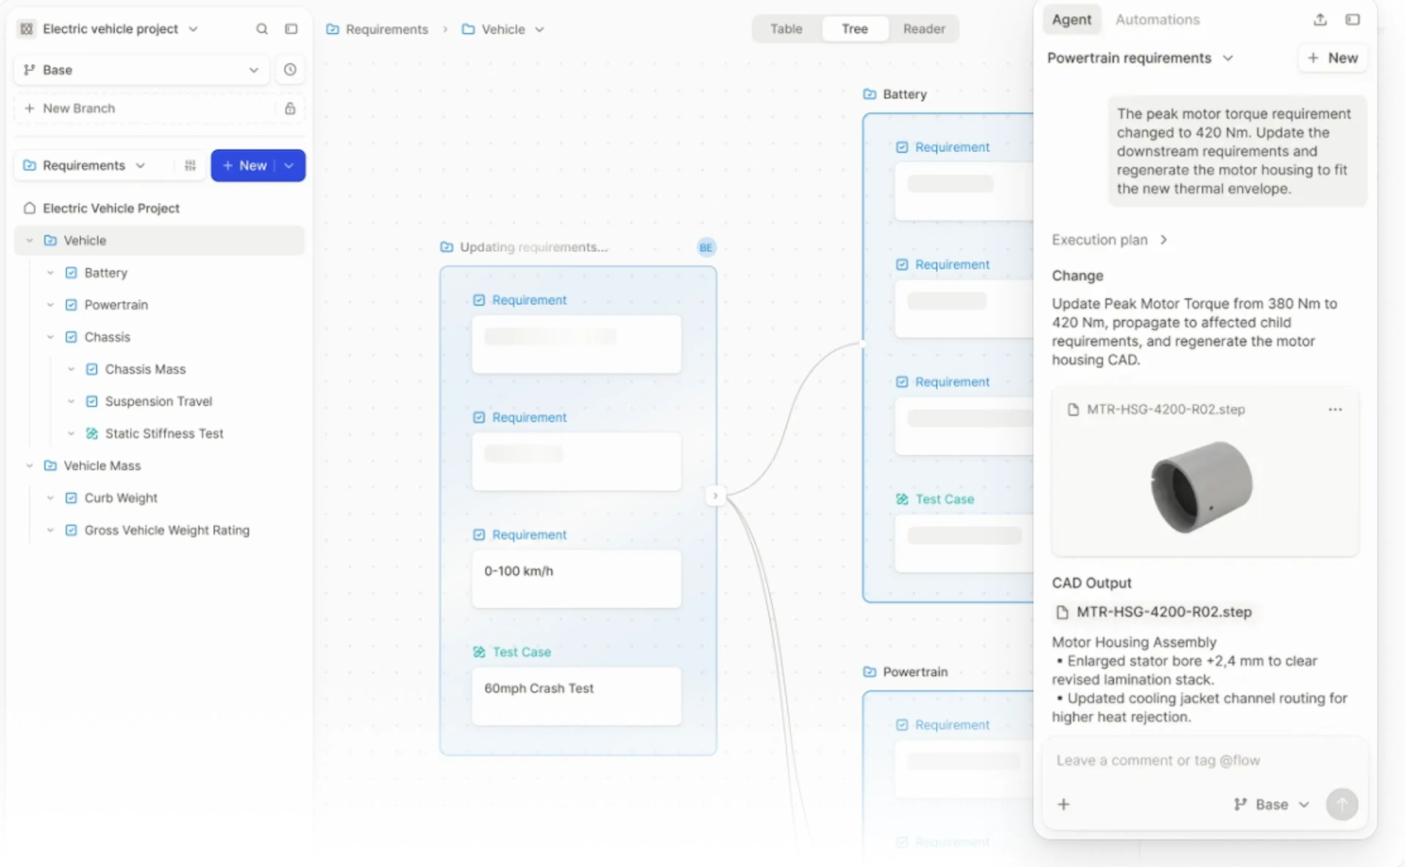Viewport: 1405px width, 867px height.
Task: Select the Automations tab
Action: pyautogui.click(x=1157, y=19)
